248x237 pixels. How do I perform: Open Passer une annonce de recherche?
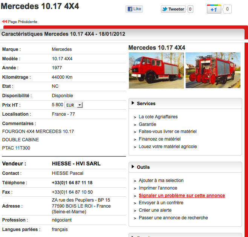click(173, 218)
